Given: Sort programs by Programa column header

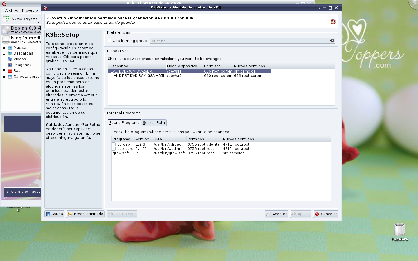Looking at the screenshot, I should click(x=123, y=139).
